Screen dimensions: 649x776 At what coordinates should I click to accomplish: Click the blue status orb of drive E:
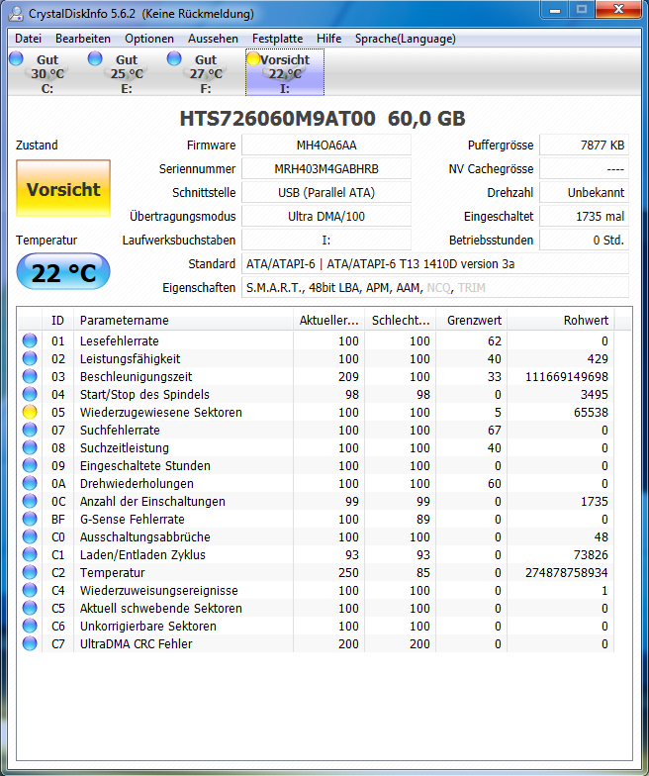(95, 58)
